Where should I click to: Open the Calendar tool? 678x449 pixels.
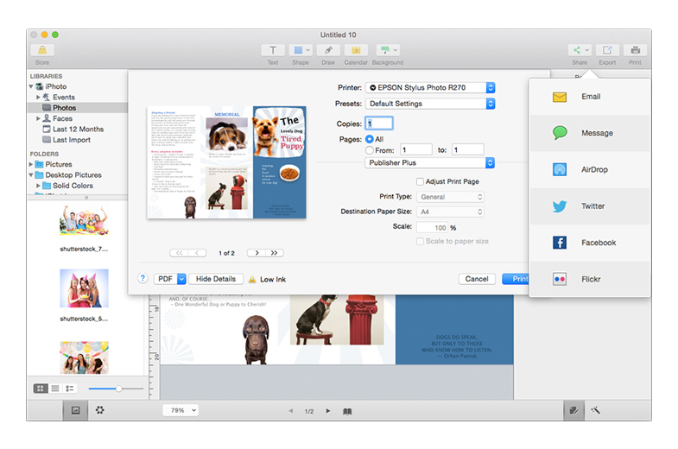356,51
